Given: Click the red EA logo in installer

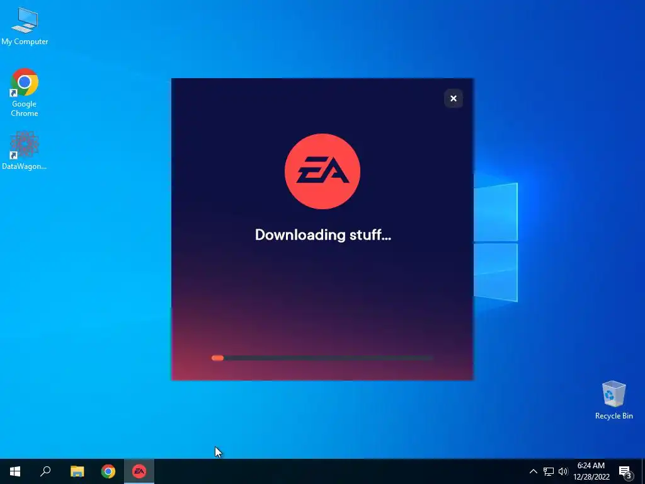Looking at the screenshot, I should coord(322,171).
